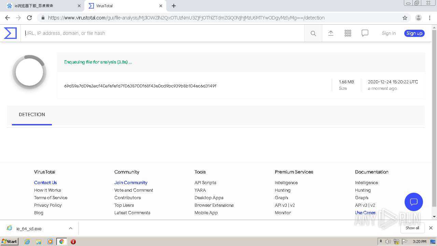Close the Baidu search tab
Image resolution: width=437 pixels, height=246 pixels.
(x=79, y=6)
